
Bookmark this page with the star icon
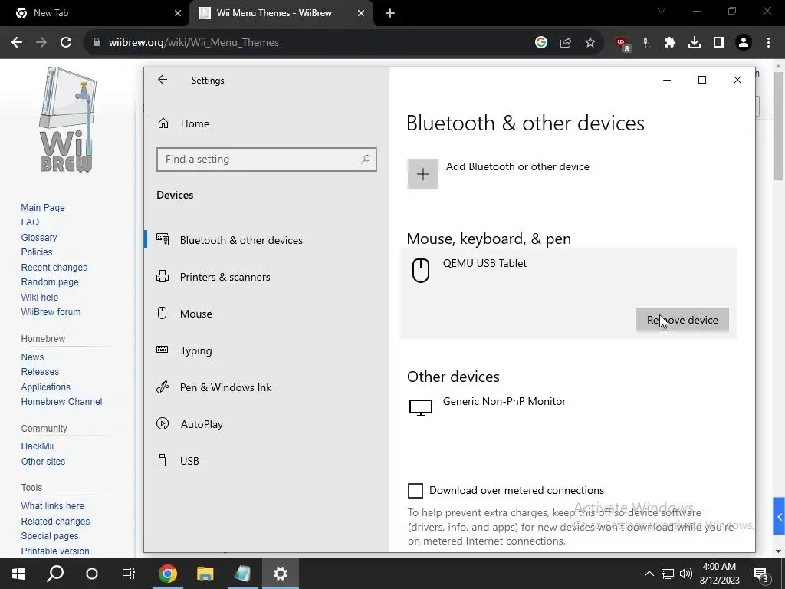point(590,43)
